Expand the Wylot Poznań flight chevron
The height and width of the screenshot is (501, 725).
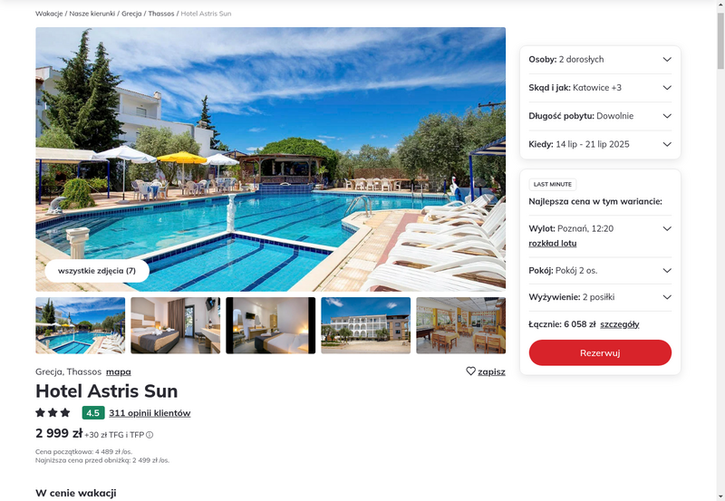(x=667, y=228)
